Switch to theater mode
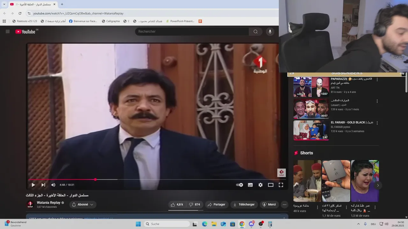 [x=271, y=185]
